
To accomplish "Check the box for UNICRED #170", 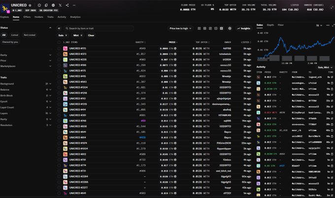I will 59,48.
